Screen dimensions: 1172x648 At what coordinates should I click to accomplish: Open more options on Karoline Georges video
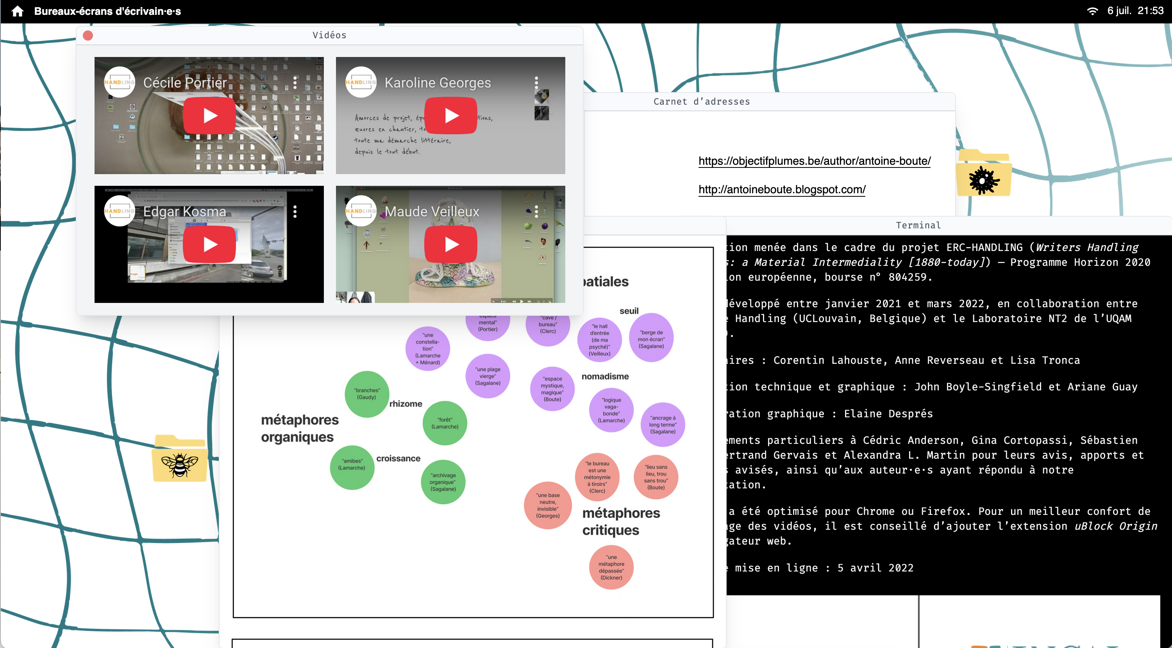click(x=536, y=82)
